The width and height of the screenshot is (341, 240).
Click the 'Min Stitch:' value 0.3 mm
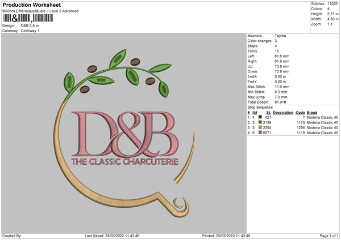(x=281, y=92)
